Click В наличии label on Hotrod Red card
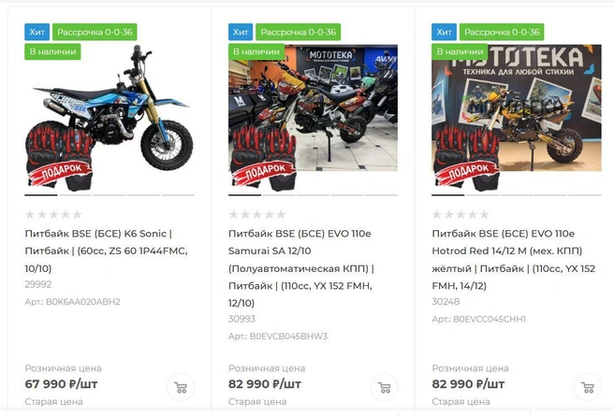This screenshot has width=614, height=416. [x=460, y=51]
